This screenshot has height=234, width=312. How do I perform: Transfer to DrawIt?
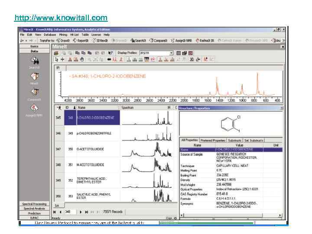coord(63,41)
